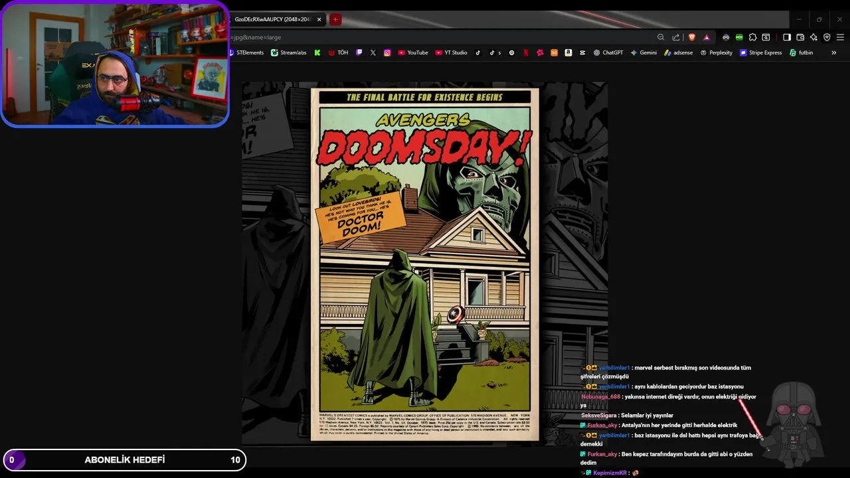
Task: Click the share page icon in address bar
Action: pyautogui.click(x=676, y=37)
